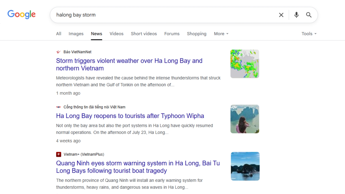
Task: Click into the 'halong bay storm' search field
Action: [x=162, y=15]
